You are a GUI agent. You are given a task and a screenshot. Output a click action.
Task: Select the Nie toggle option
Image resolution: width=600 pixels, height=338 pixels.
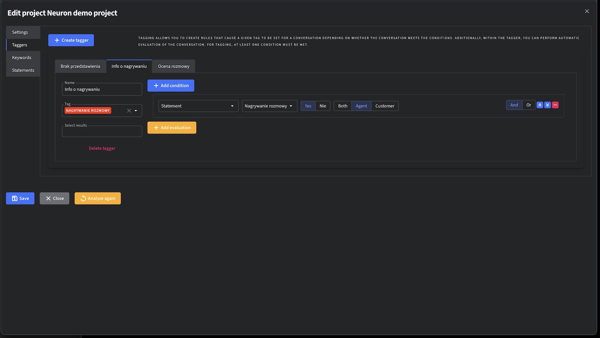[323, 106]
